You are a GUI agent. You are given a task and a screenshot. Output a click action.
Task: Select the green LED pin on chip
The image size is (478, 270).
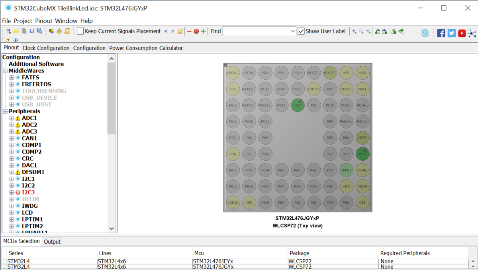[x=298, y=105]
